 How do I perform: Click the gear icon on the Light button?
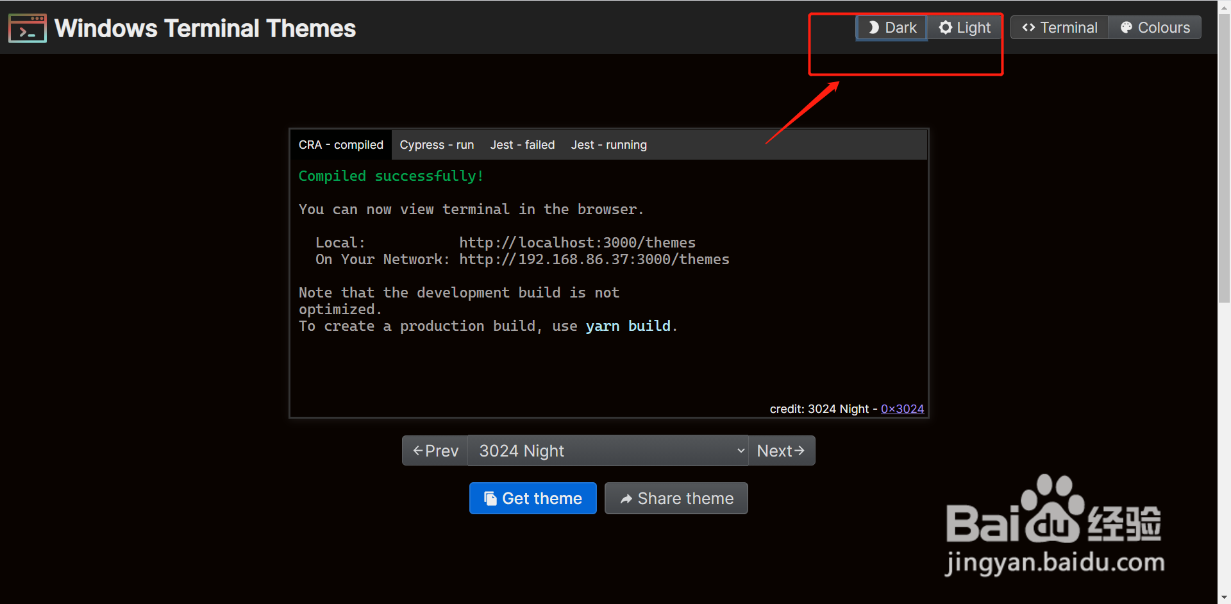pos(945,28)
